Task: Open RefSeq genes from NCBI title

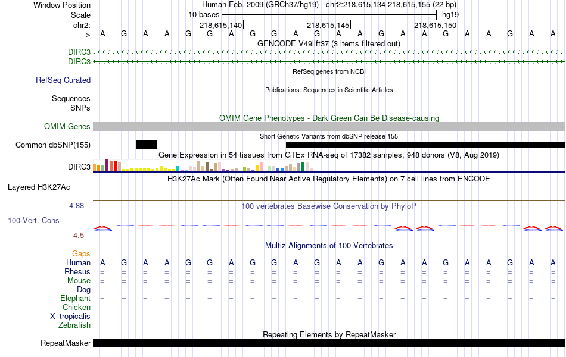Action: [x=329, y=71]
